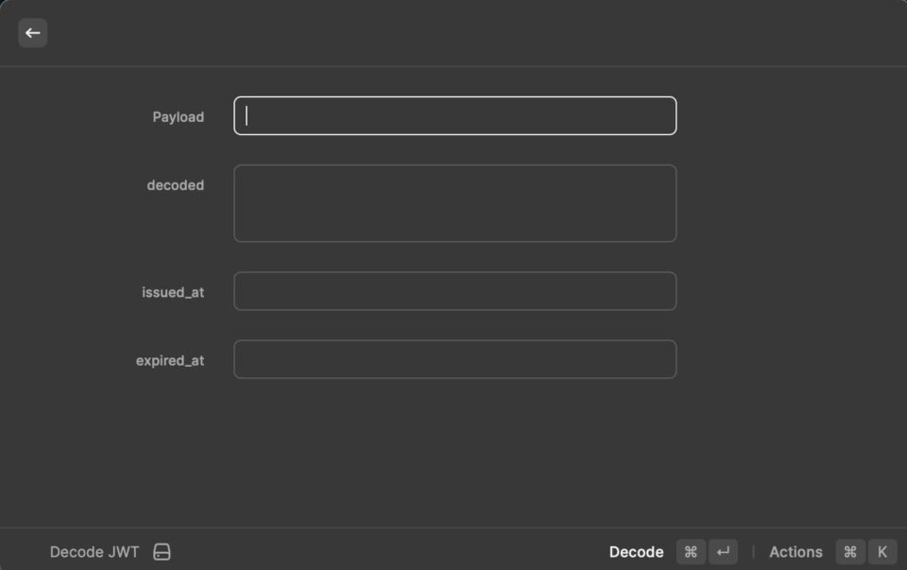Click the K keycap in the status bar
The height and width of the screenshot is (570, 907).
pyautogui.click(x=881, y=551)
